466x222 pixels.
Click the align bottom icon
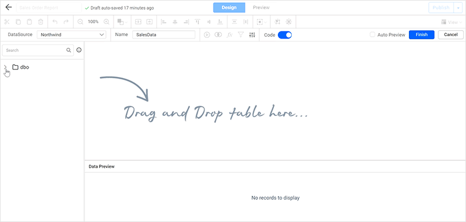[220, 22]
